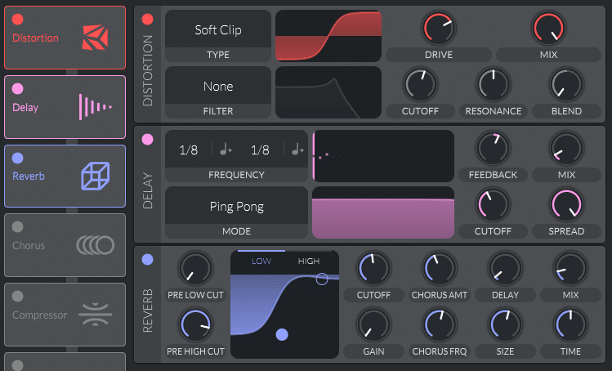Click the soft clip transfer curve display
Viewport: 612px width, 371px height.
coord(328,36)
